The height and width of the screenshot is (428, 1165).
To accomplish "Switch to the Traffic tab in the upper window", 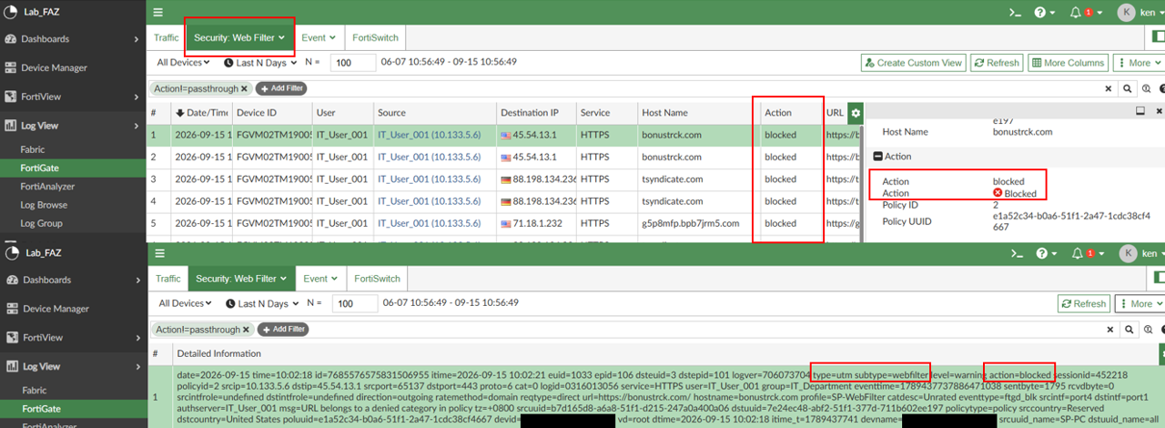I will [167, 37].
